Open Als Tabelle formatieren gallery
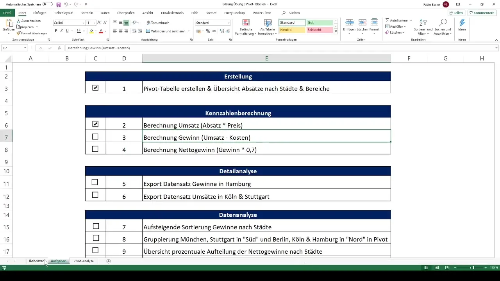Screen dimensions: 500x281 coord(267,27)
